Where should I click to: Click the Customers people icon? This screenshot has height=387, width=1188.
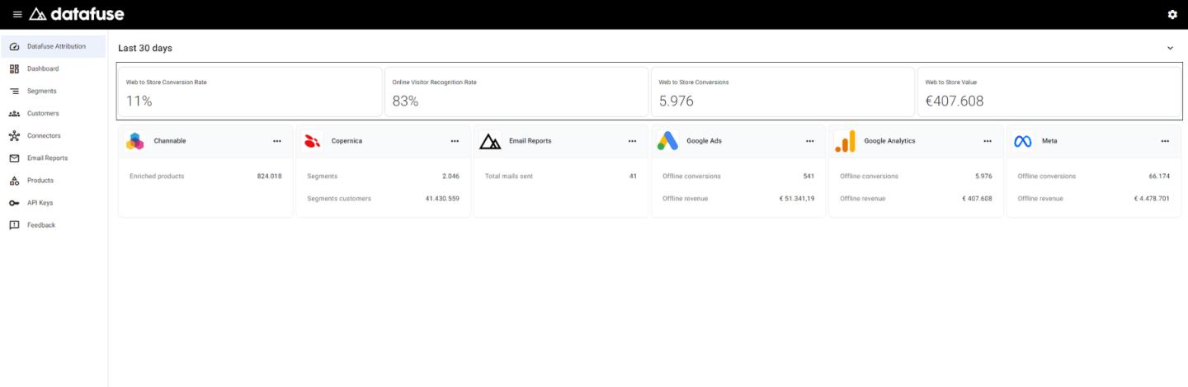(x=14, y=113)
